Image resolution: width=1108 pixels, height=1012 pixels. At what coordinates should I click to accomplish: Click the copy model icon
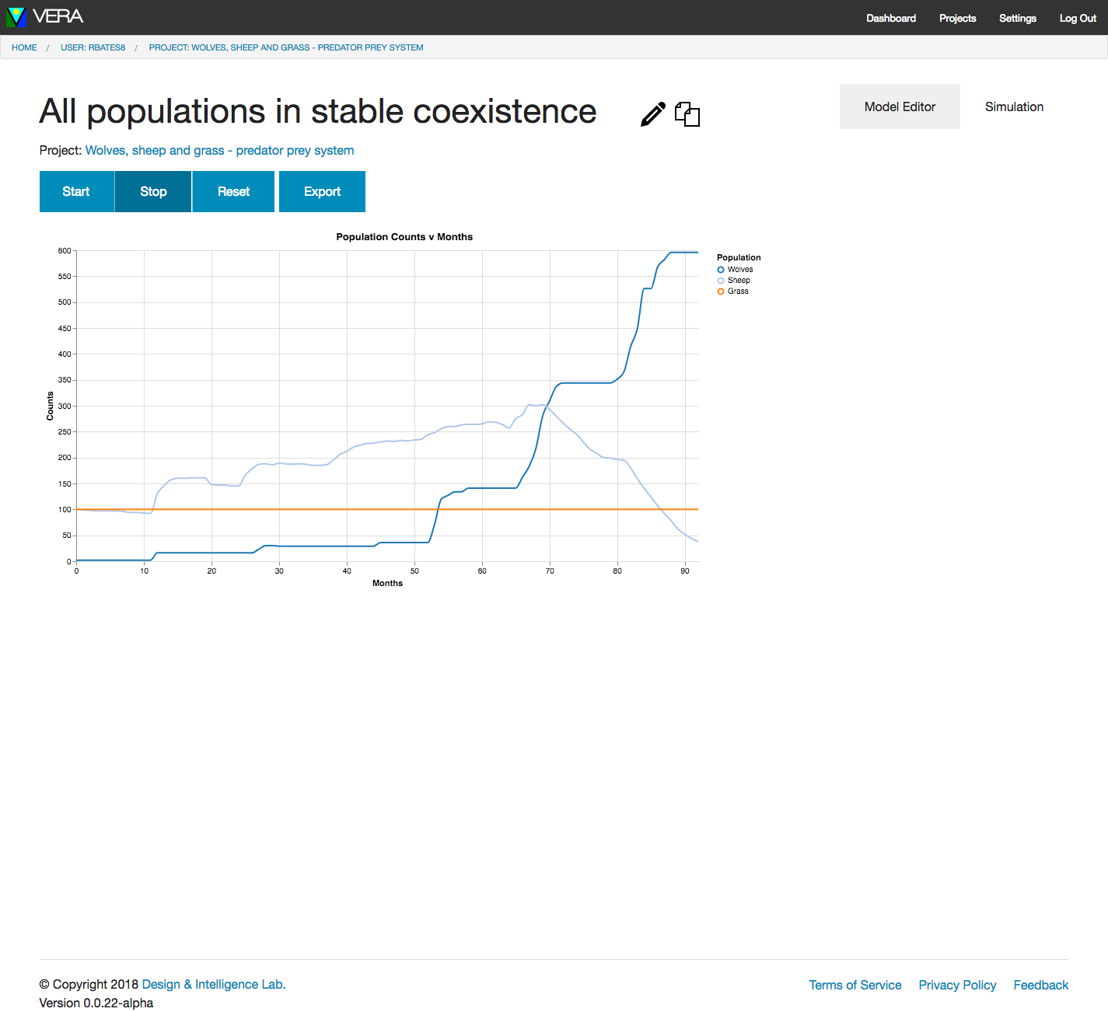coord(687,114)
